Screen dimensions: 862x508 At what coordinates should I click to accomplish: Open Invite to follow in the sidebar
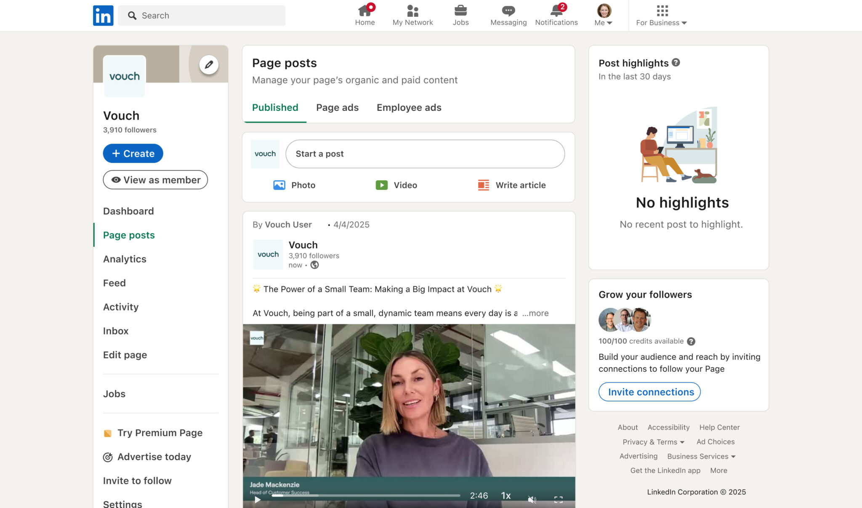[137, 481]
